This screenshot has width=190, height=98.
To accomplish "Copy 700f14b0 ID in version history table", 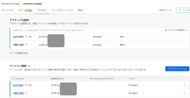I will tap(26, 93).
